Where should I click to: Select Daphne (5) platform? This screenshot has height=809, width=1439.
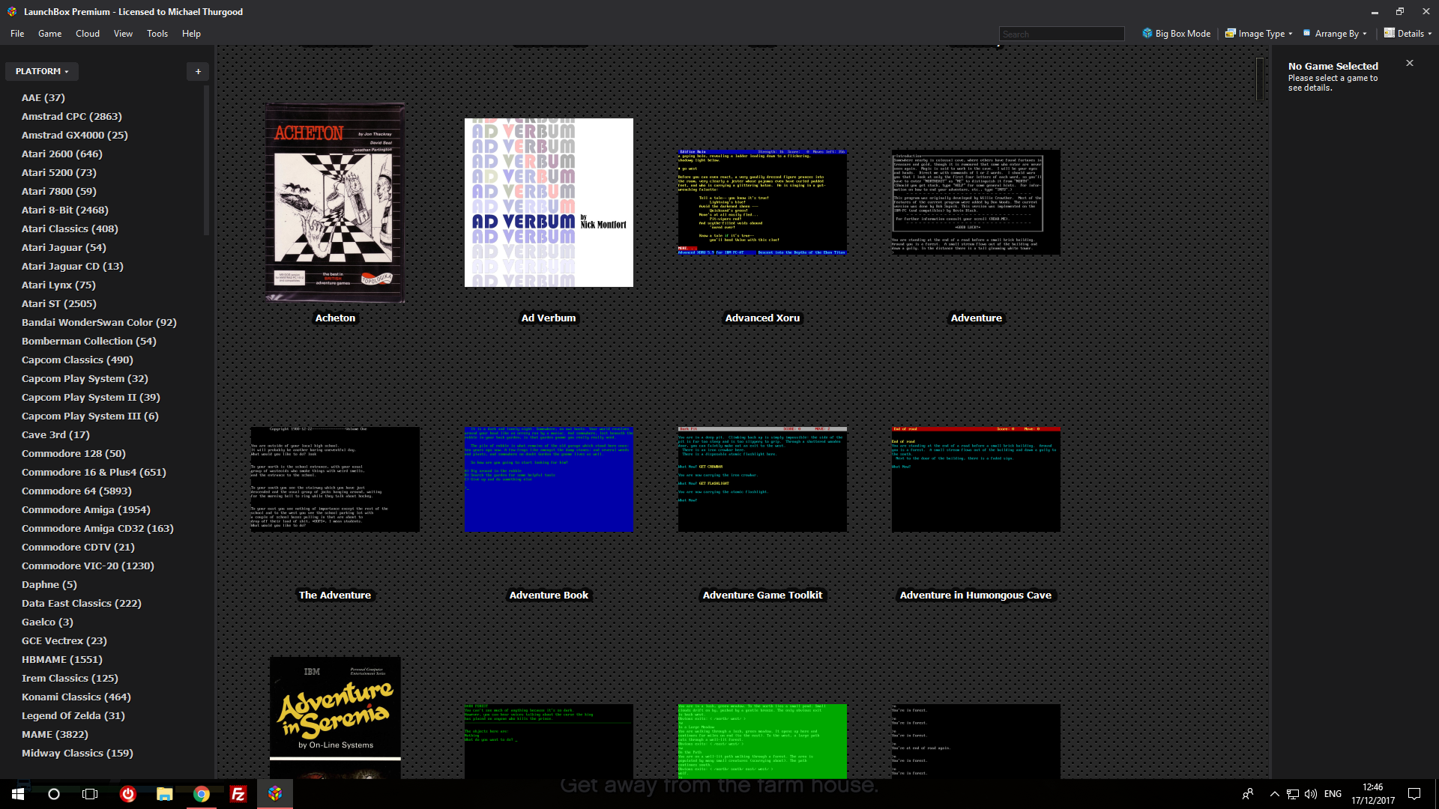click(x=49, y=584)
